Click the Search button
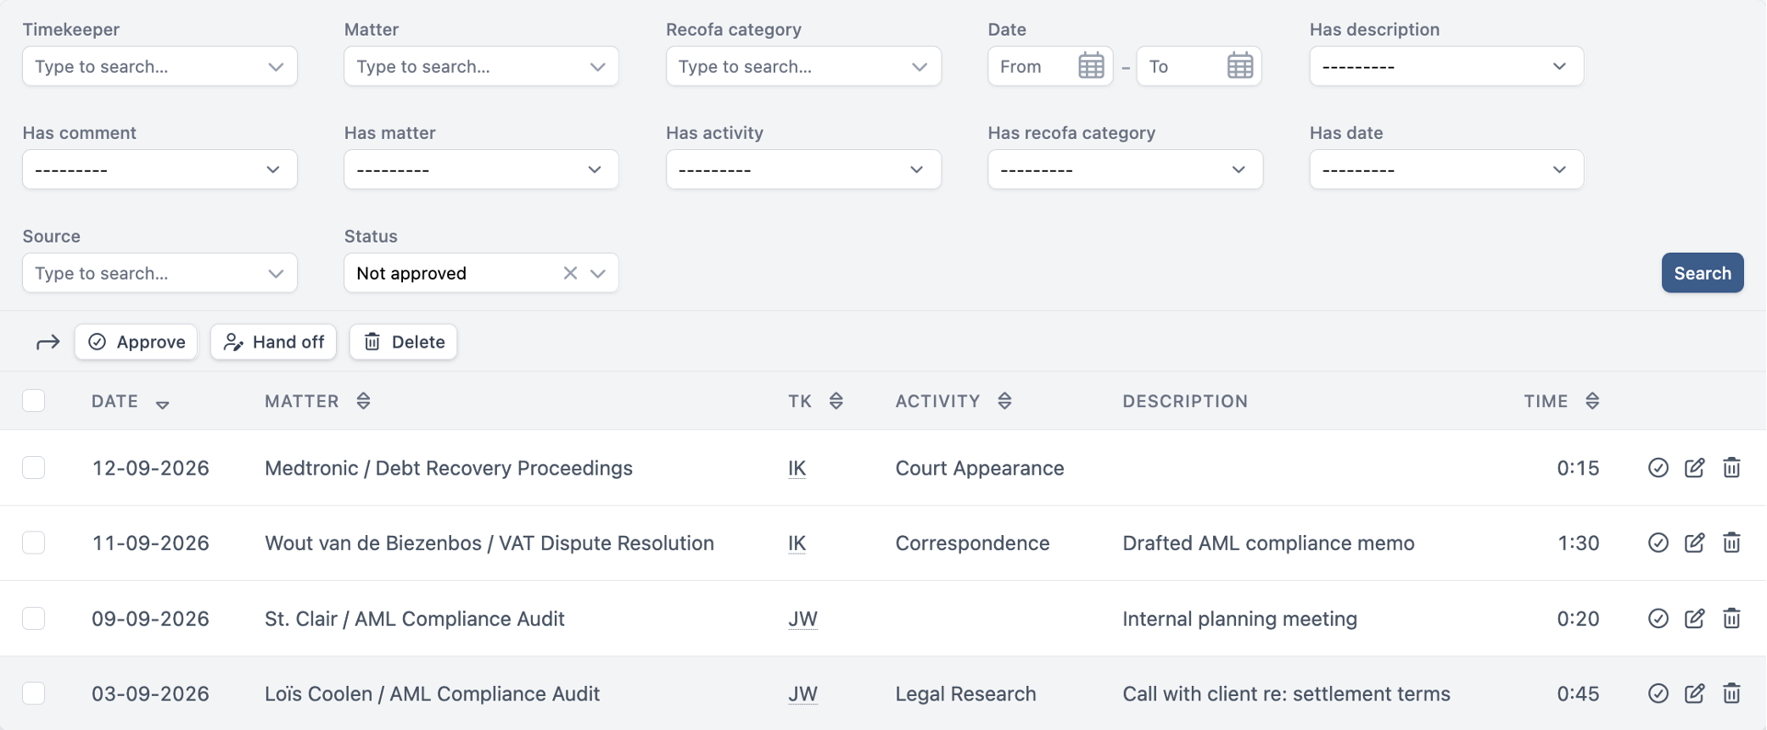This screenshot has width=1767, height=730. pos(1703,273)
